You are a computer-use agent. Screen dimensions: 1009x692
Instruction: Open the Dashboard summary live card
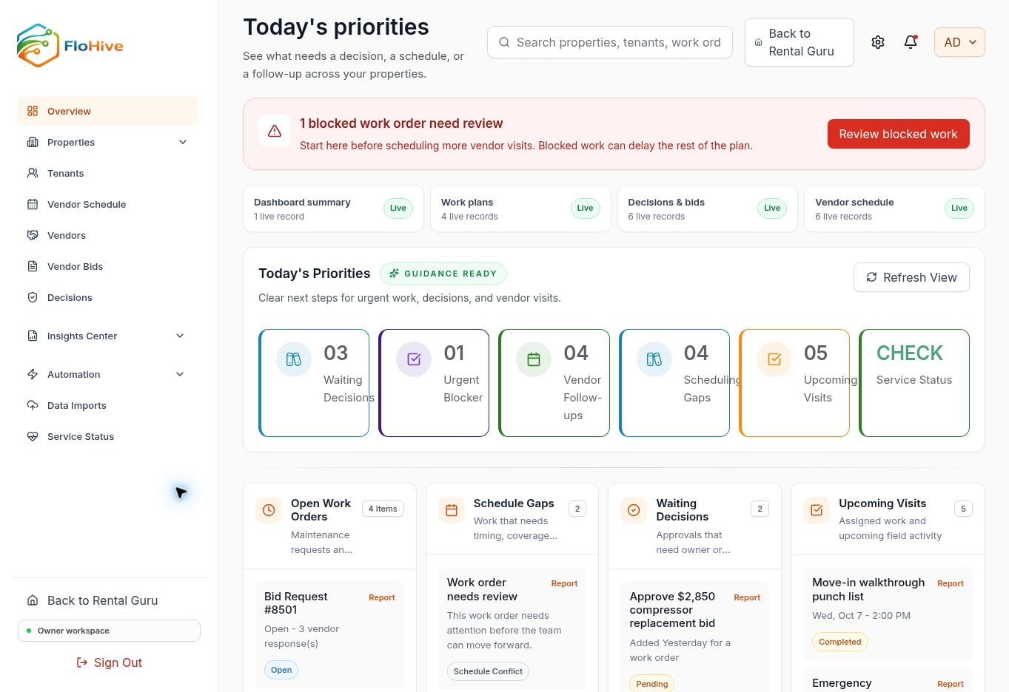tap(333, 208)
